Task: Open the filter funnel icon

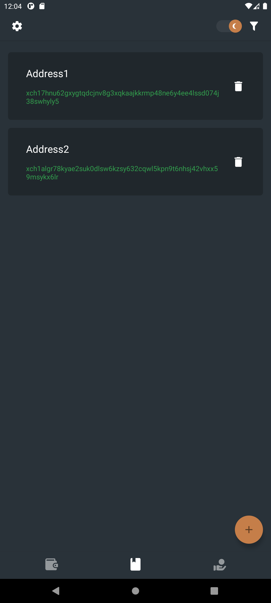Action: (x=254, y=26)
